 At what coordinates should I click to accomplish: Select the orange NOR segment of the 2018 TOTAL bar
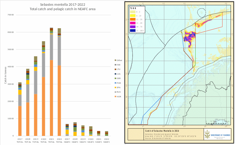[x=28, y=119]
